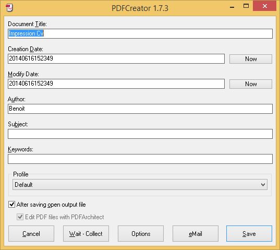Image resolution: width=280 pixels, height=250 pixels.
Task: Focus the Author text field
Action: [x=140, y=109]
